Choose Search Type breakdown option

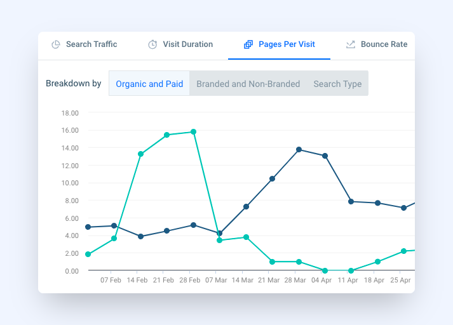(337, 84)
